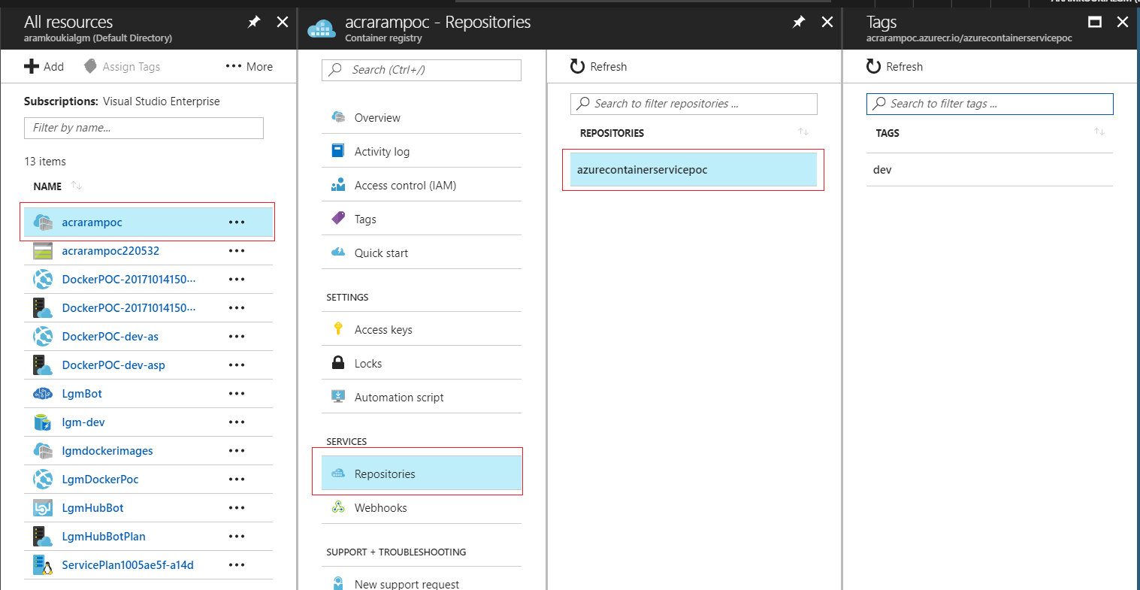Pin the All resources blade
This screenshot has width=1140, height=590.
[254, 23]
